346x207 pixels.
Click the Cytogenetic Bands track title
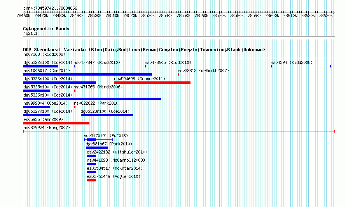coord(46,29)
